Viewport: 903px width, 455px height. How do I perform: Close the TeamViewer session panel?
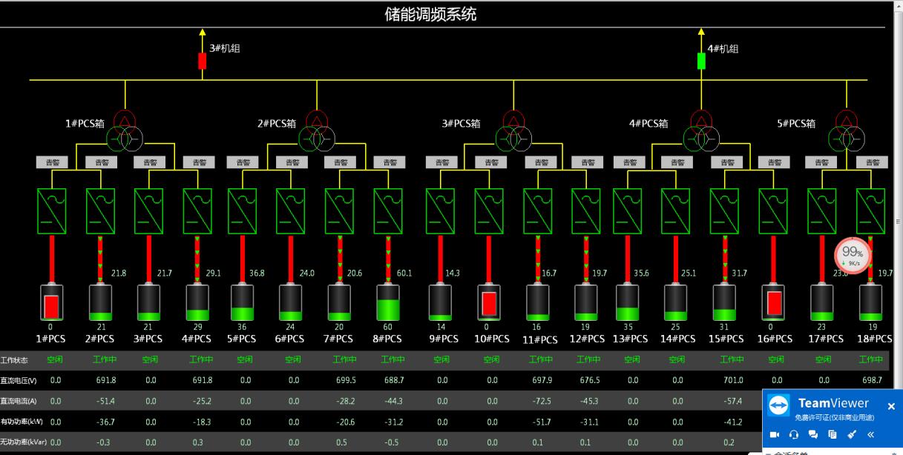(x=891, y=406)
